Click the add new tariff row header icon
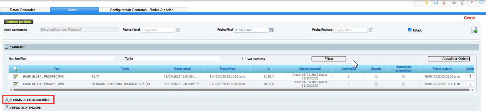Screen dimensions: 486x111 [x=16, y=69]
